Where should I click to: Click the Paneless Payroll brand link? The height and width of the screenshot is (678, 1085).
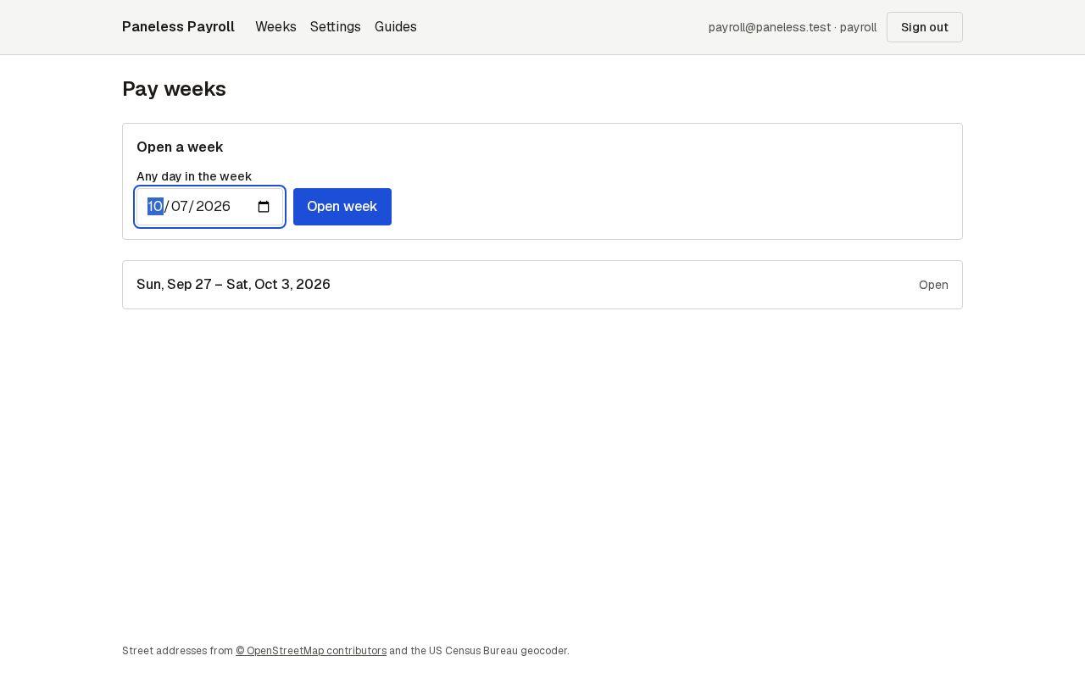pyautogui.click(x=178, y=27)
